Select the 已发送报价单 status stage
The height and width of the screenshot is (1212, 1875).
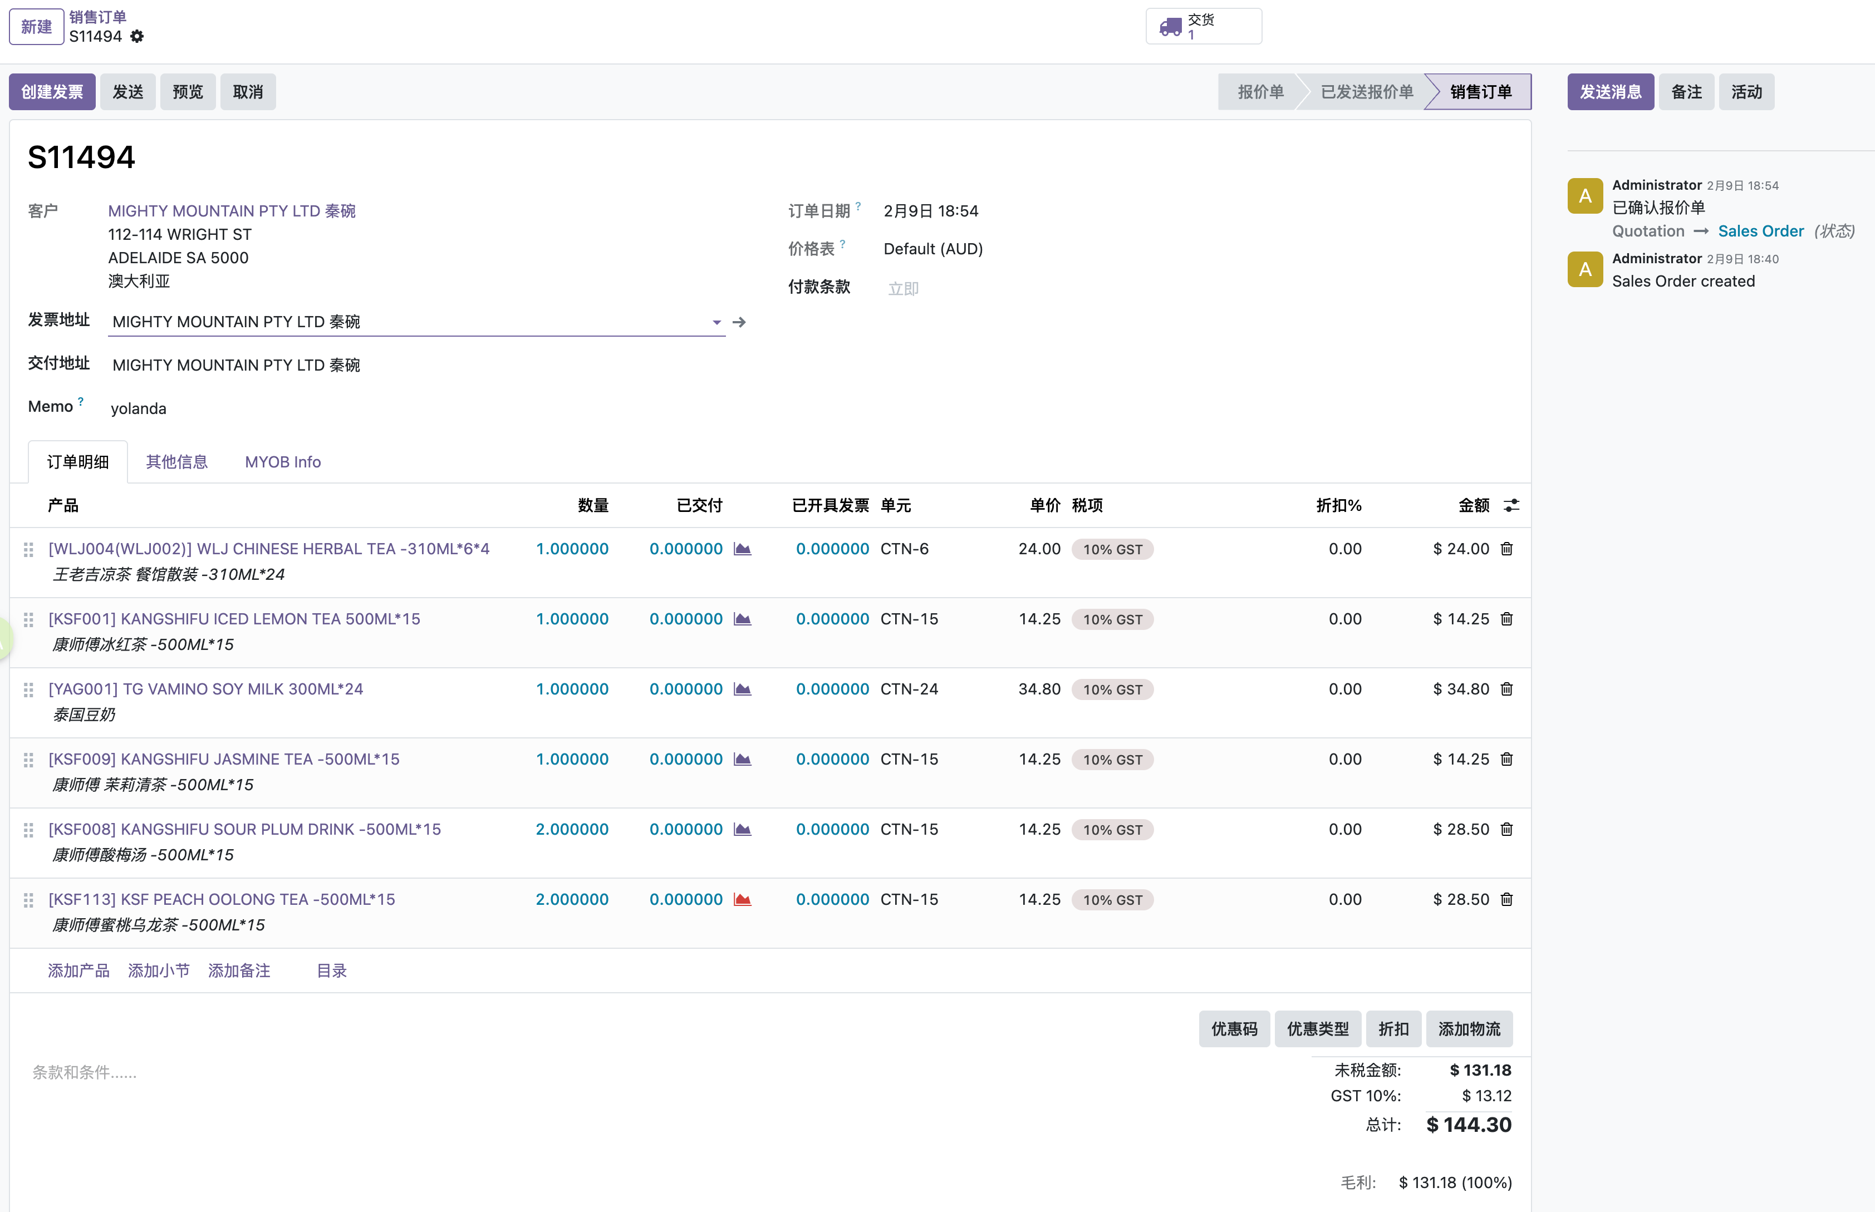point(1367,92)
